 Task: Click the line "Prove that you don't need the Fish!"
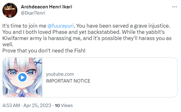coord(44,51)
